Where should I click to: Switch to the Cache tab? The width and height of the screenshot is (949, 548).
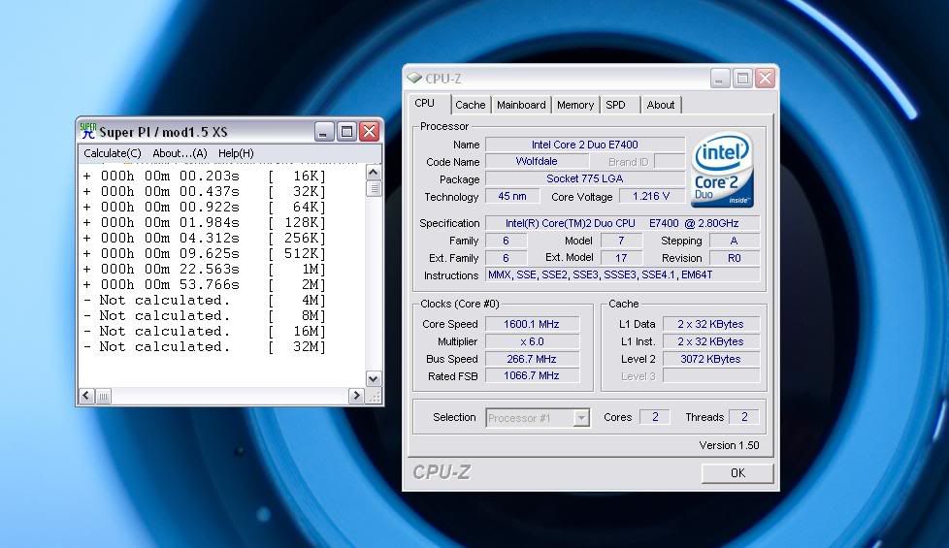(x=471, y=105)
